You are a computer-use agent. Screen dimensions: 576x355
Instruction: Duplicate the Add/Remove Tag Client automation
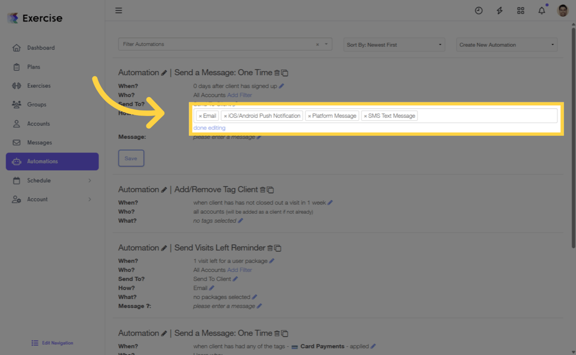tap(270, 190)
